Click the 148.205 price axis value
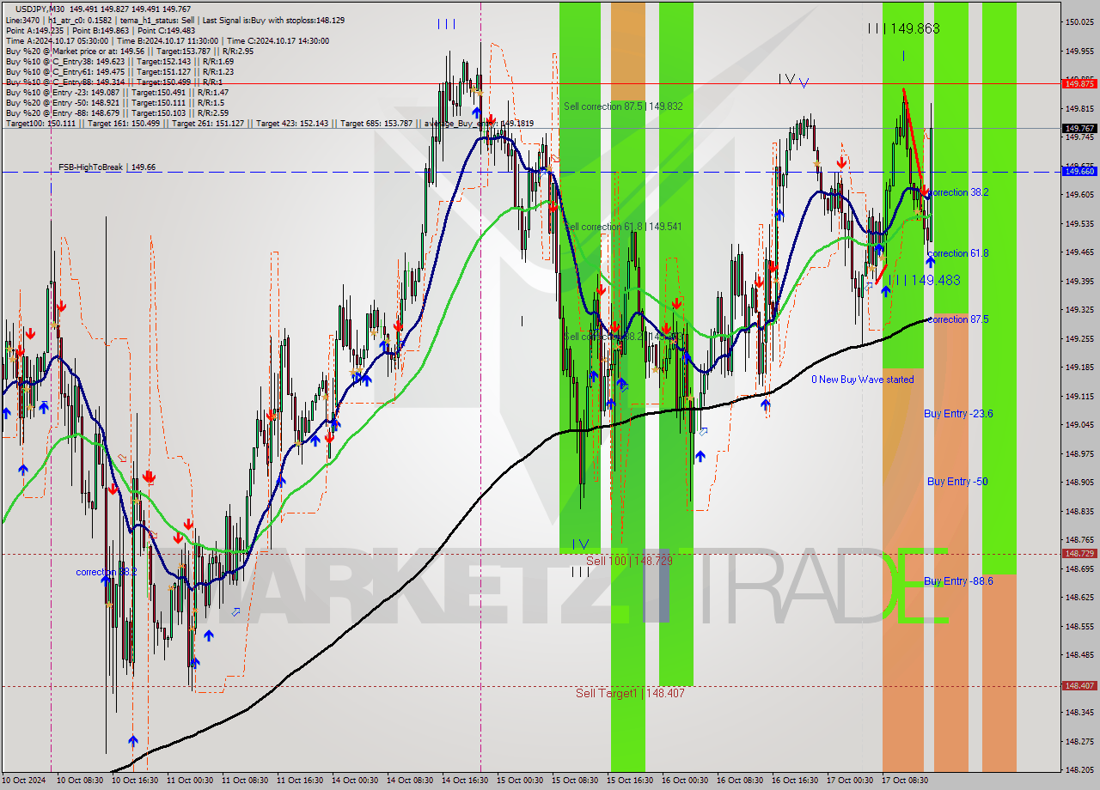 (x=1079, y=770)
